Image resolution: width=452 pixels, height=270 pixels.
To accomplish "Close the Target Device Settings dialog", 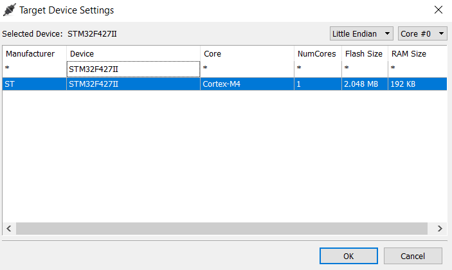I will 438,10.
